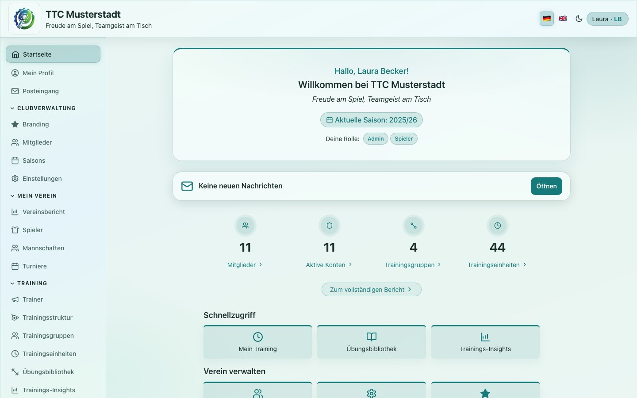The image size is (637, 398).
Task: Click the Mitglieder people icon in sidebar
Action: (x=15, y=142)
